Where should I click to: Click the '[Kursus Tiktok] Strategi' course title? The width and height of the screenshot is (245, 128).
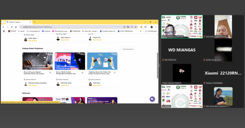pos(66,73)
